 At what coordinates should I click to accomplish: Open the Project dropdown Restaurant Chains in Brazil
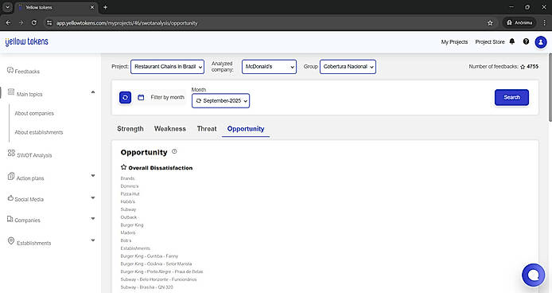(x=167, y=67)
